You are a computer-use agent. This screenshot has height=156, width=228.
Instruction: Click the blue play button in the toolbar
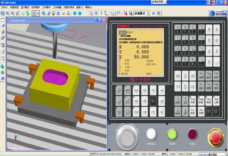click(x=153, y=13)
